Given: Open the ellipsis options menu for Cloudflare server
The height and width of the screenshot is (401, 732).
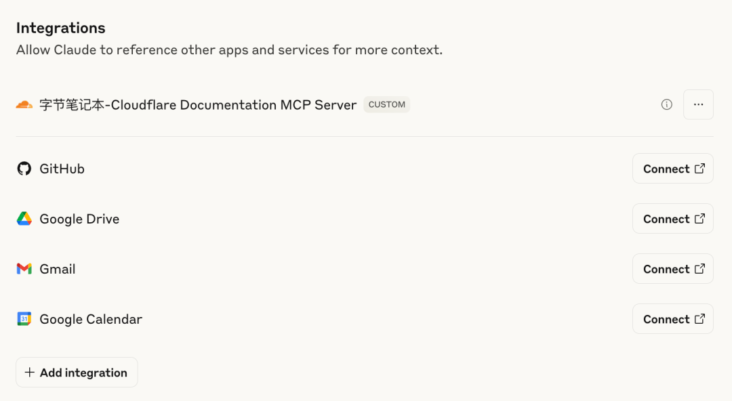Looking at the screenshot, I should pos(698,104).
